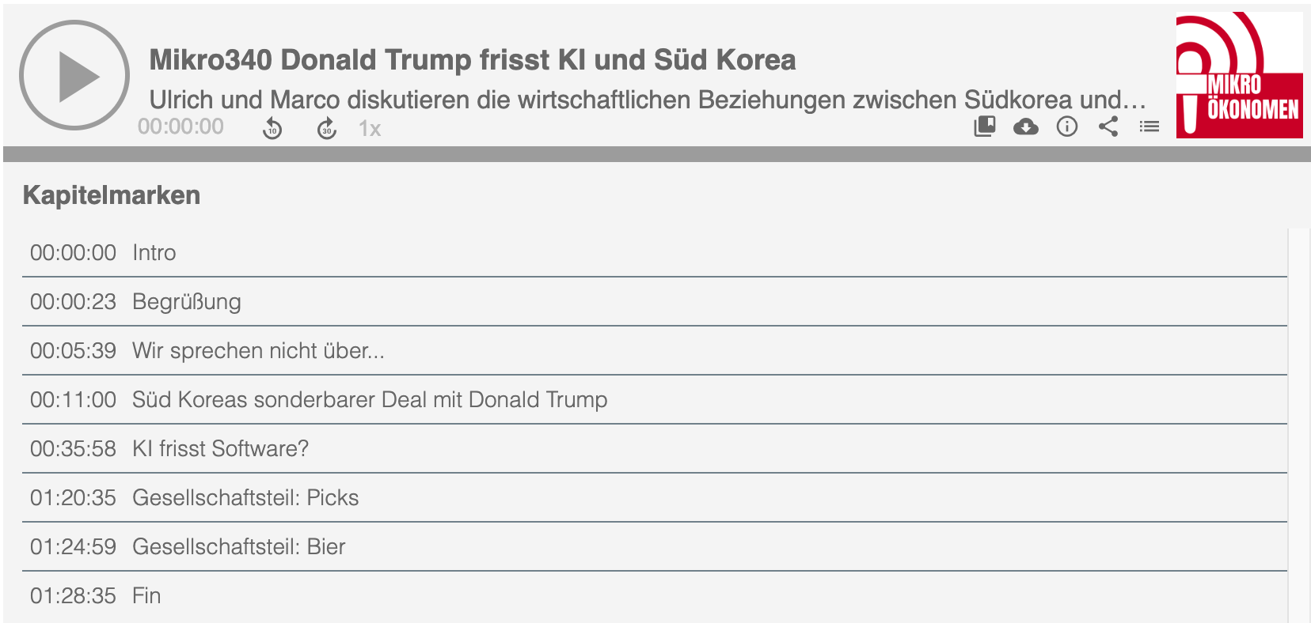The height and width of the screenshot is (623, 1311).
Task: Play the Mikro340 podcast episode
Action: click(x=74, y=76)
